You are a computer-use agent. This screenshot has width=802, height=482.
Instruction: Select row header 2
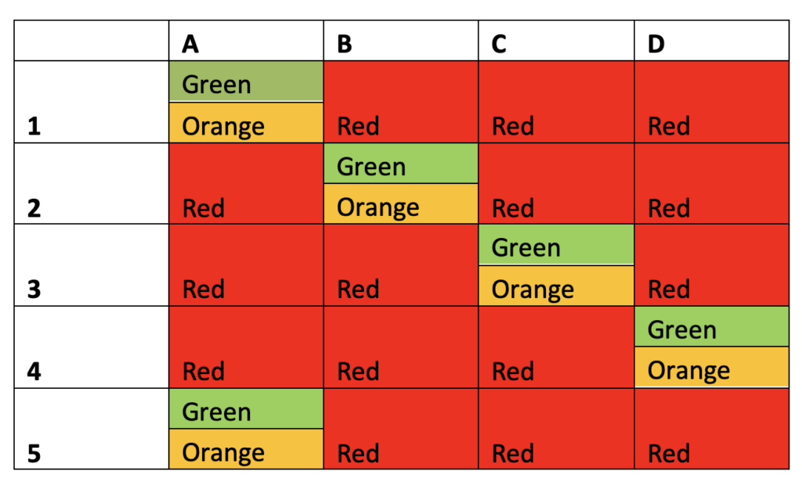(x=92, y=184)
